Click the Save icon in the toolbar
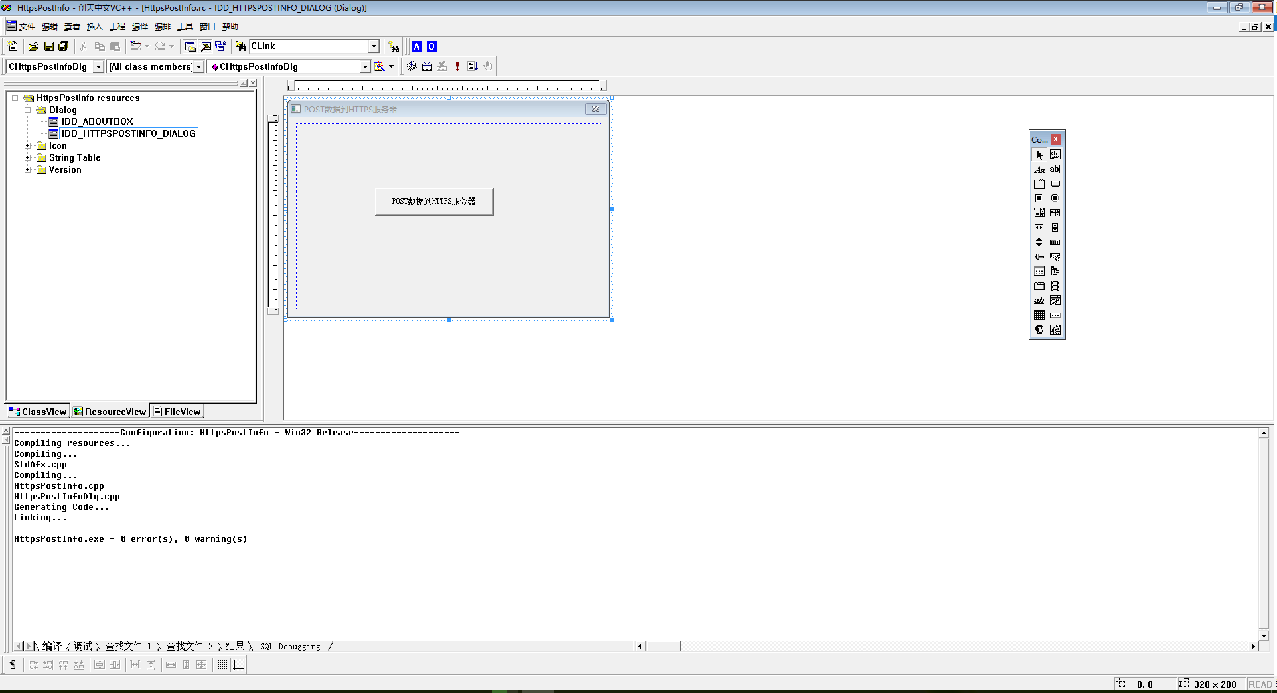 (48, 46)
